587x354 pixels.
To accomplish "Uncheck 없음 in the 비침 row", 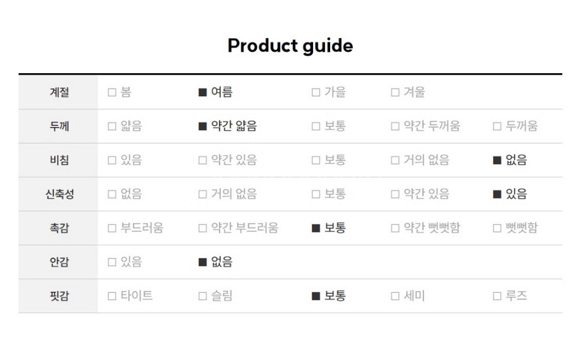I will tap(497, 160).
